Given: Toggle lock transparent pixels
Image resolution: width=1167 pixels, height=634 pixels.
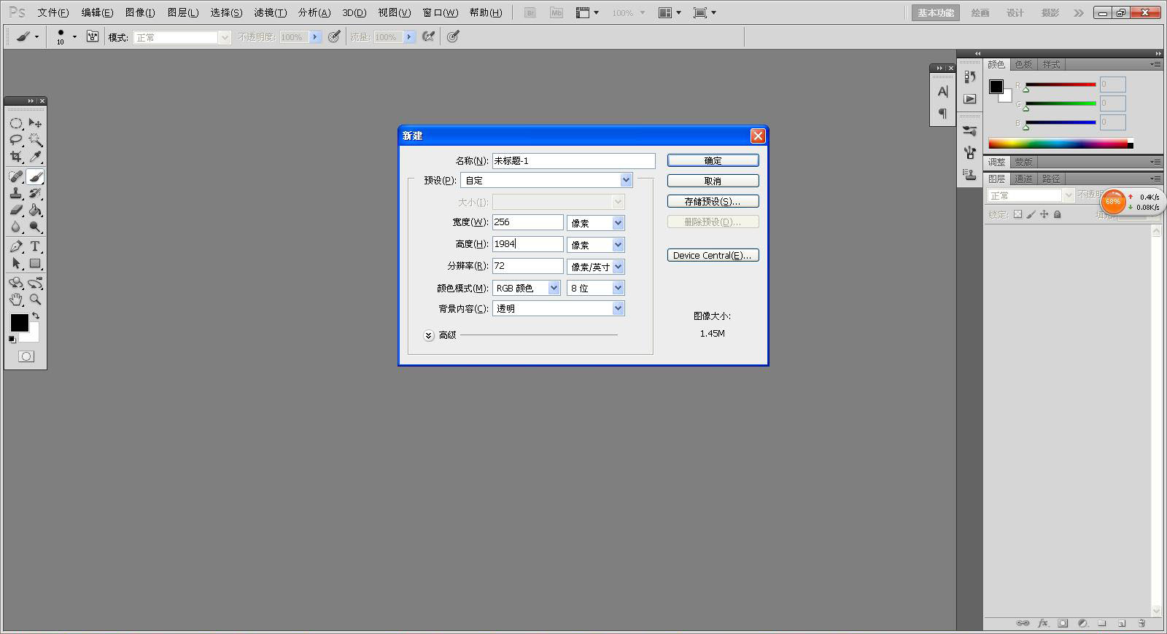Looking at the screenshot, I should pyautogui.click(x=1017, y=214).
